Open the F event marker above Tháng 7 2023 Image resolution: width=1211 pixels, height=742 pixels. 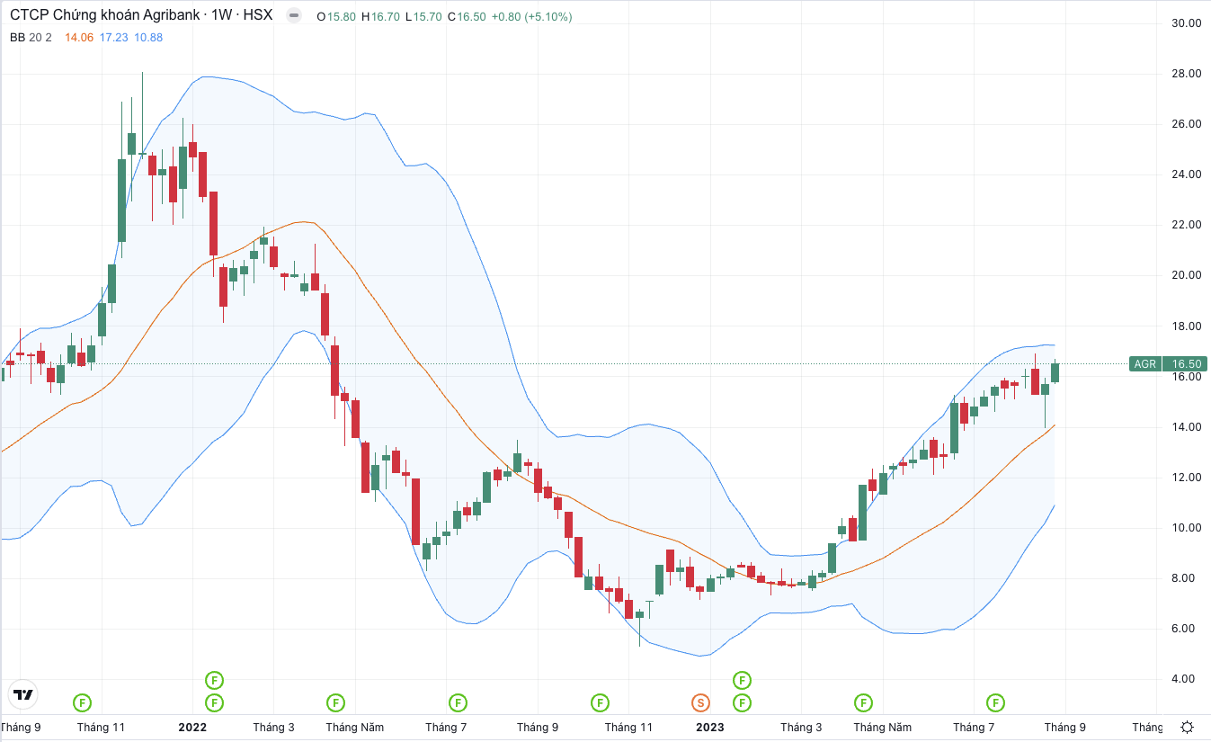pos(995,702)
